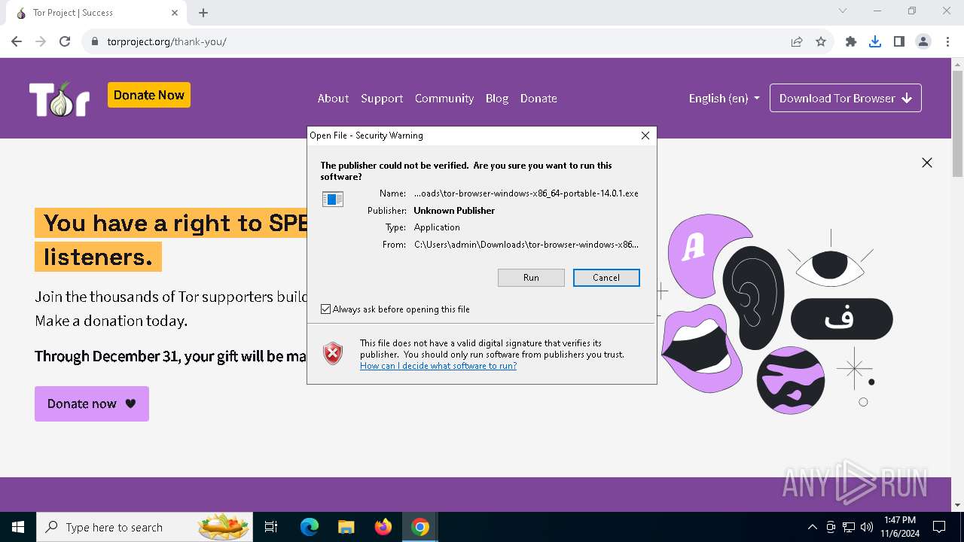View site information padlock icon
The width and height of the screenshot is (964, 542).
[95, 41]
